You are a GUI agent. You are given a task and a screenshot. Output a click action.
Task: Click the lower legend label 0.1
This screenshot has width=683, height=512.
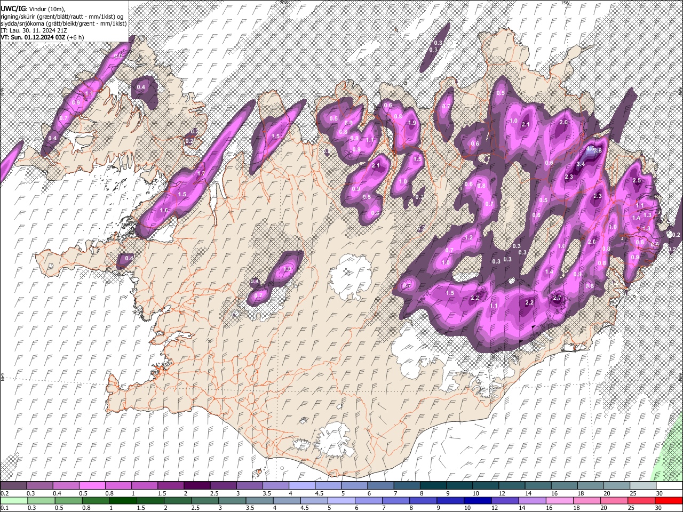[5, 508]
